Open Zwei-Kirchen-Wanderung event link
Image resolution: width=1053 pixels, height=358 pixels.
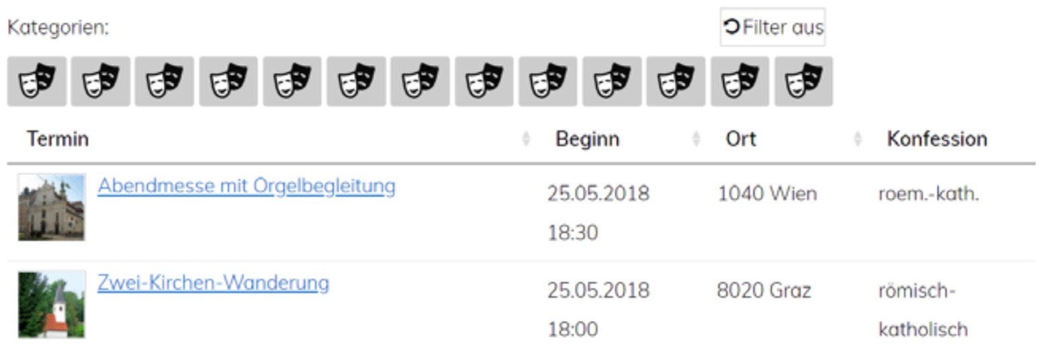click(214, 283)
